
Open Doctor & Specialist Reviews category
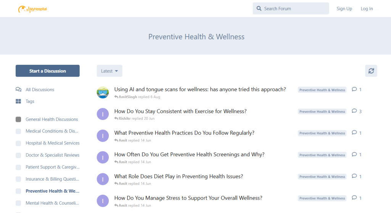coord(52,155)
